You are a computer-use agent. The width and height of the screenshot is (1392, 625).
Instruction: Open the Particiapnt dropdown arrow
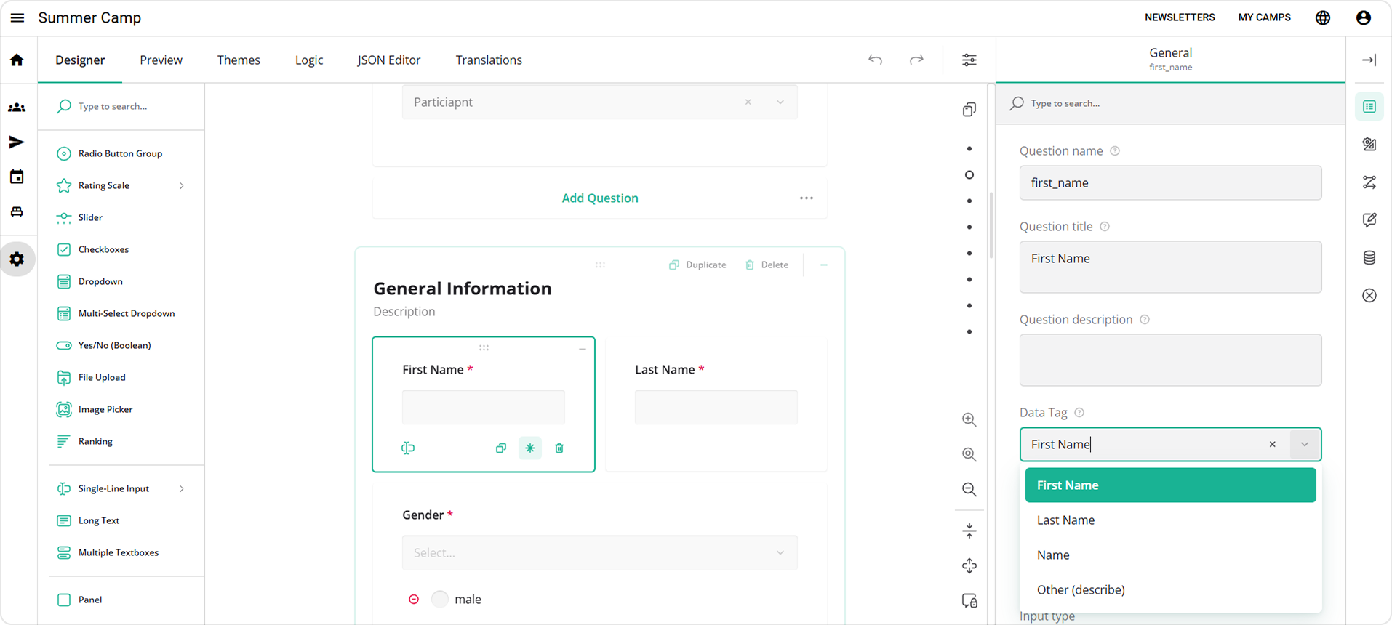(780, 102)
